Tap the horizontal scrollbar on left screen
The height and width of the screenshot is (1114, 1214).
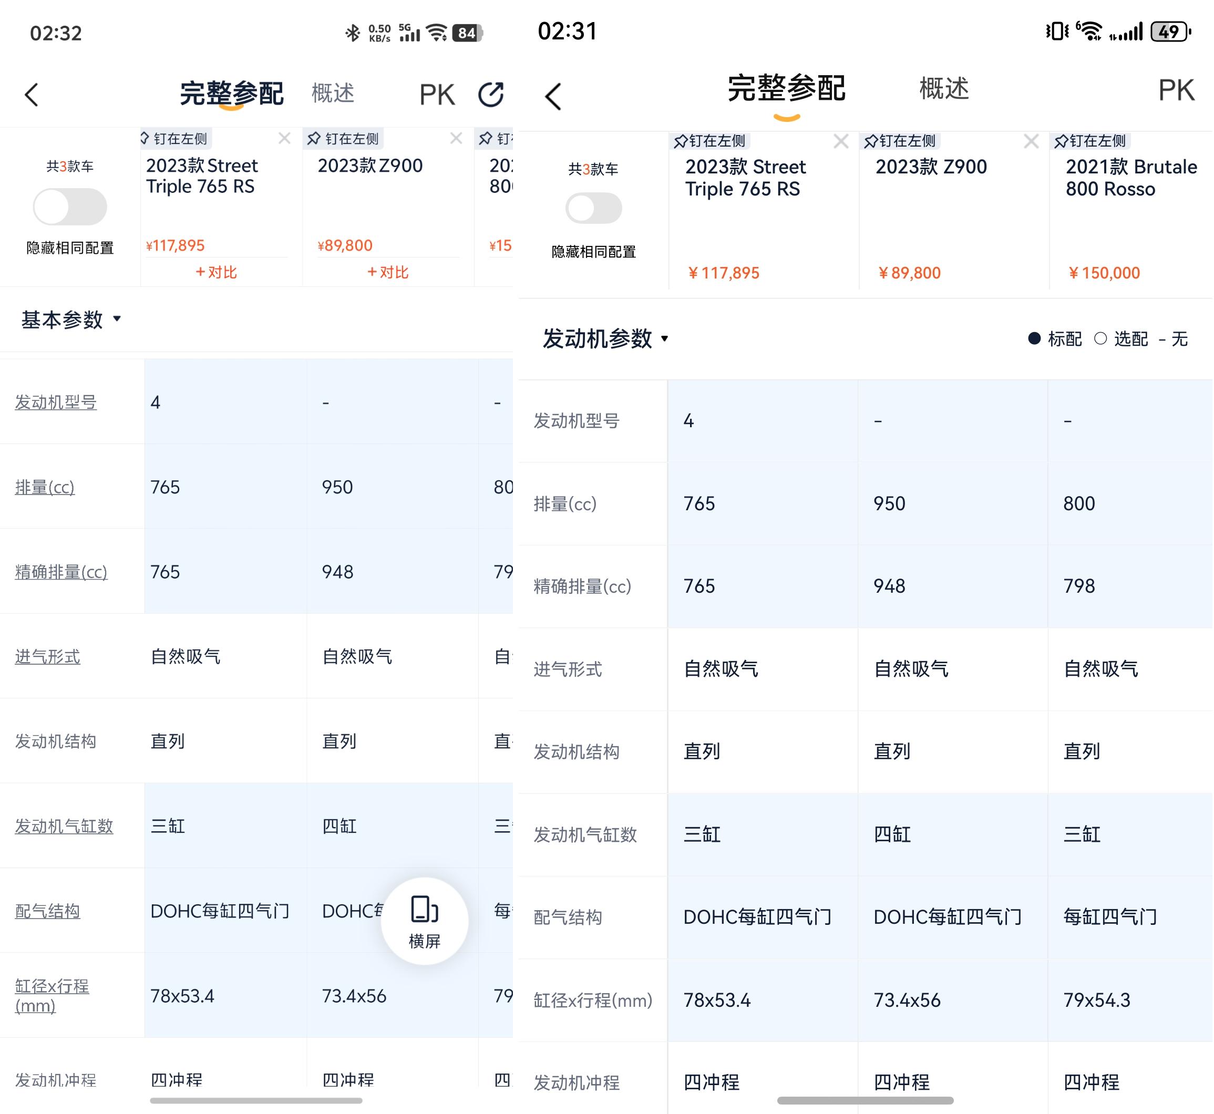coord(256,1101)
